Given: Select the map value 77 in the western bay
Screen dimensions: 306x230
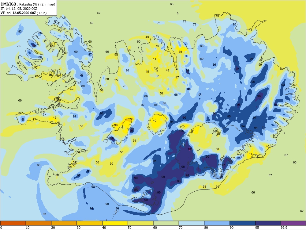Looking at the screenshot, I should (44, 115).
